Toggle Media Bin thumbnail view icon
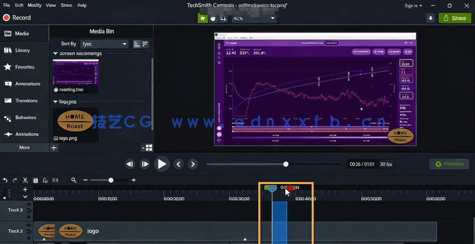The height and width of the screenshot is (244, 475). point(147,148)
